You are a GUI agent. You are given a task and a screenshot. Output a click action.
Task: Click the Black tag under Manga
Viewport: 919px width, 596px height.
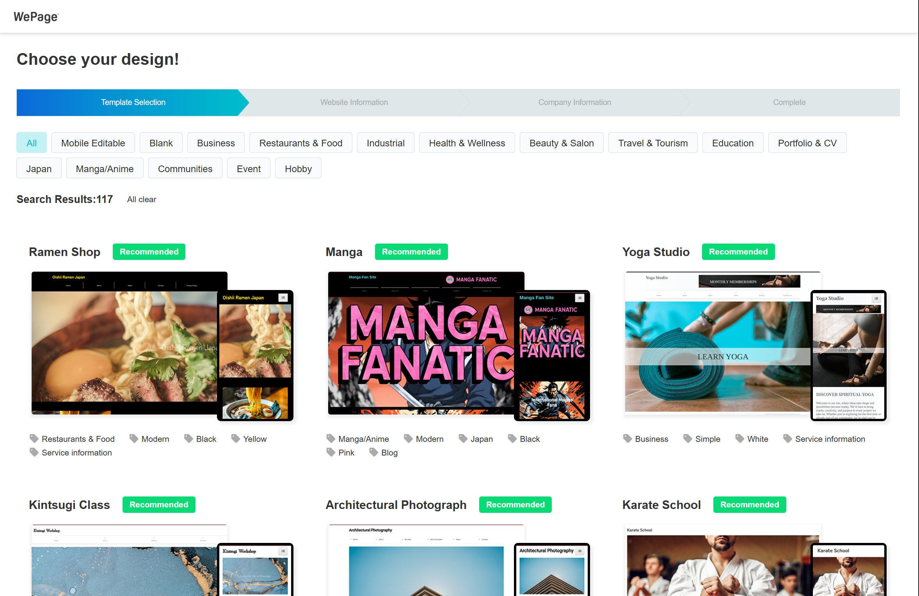coord(530,439)
